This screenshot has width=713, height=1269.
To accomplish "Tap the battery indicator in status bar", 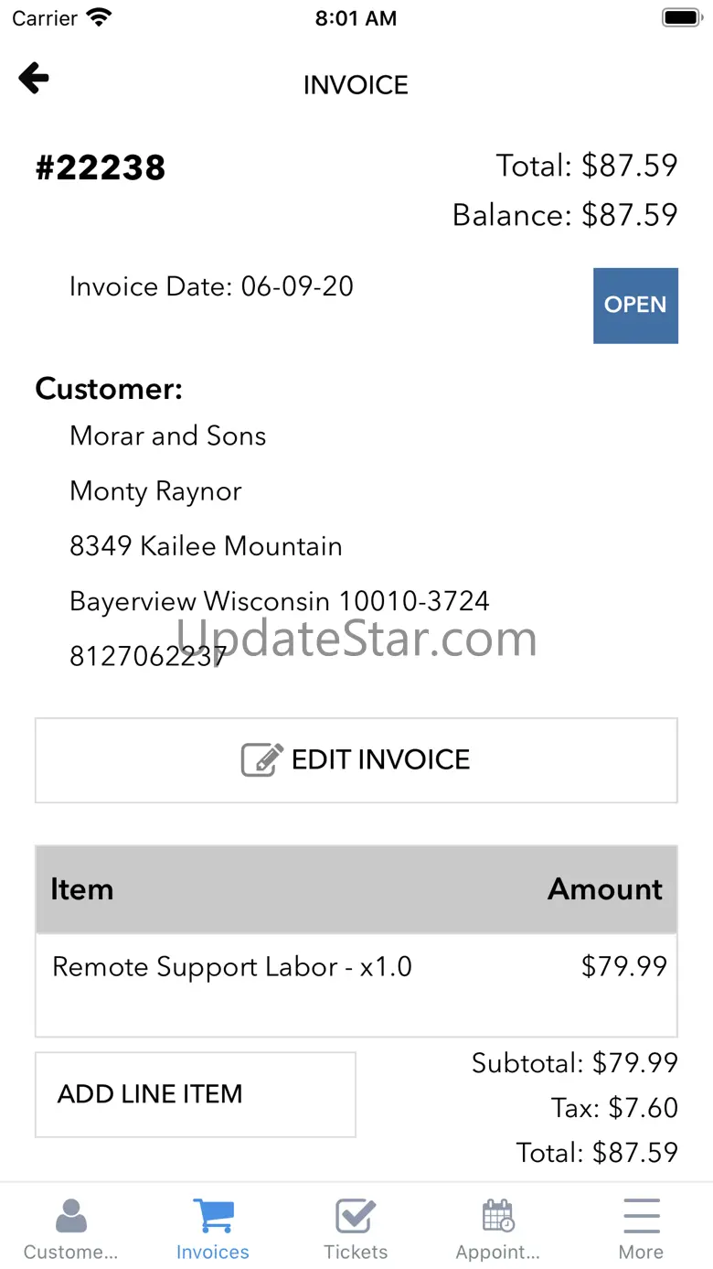I will point(680,17).
